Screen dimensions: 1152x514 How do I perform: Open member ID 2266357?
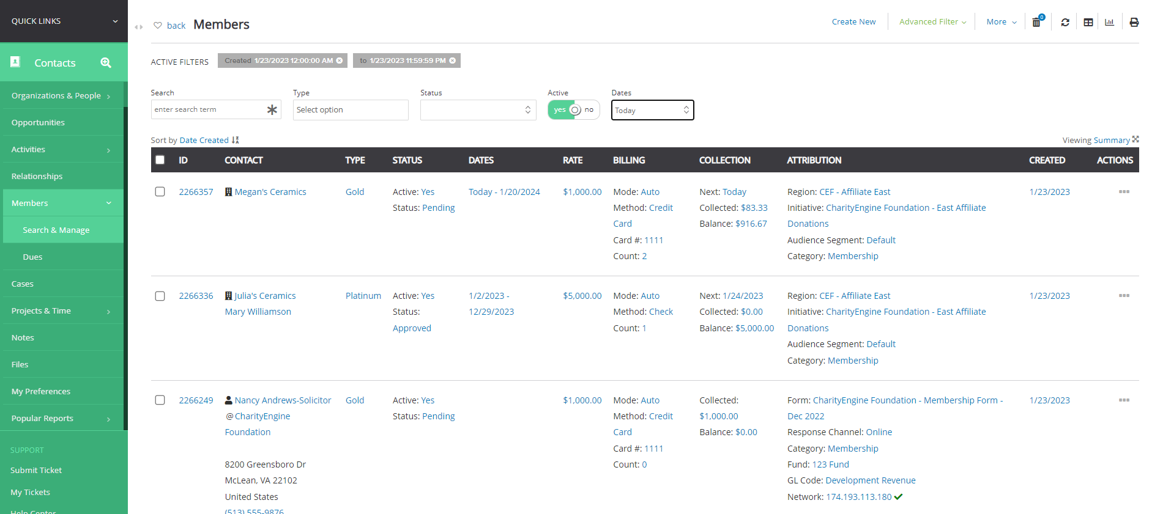[196, 192]
